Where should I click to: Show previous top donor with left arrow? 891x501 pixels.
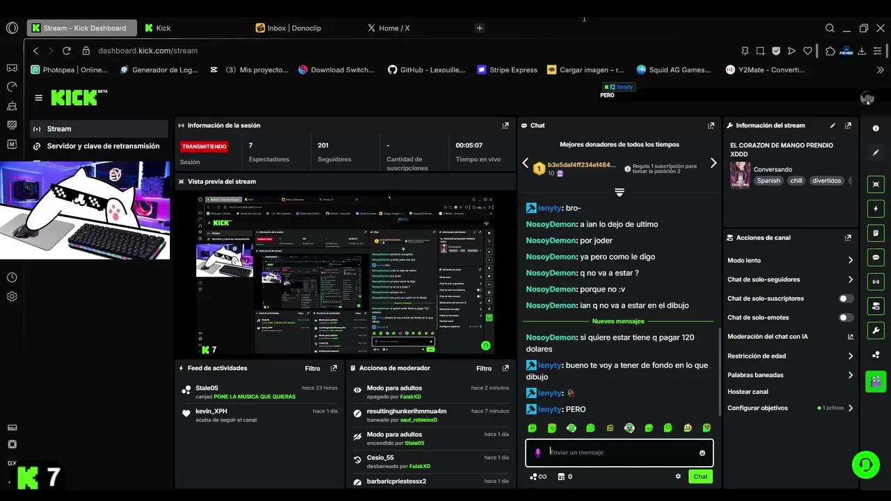click(526, 163)
